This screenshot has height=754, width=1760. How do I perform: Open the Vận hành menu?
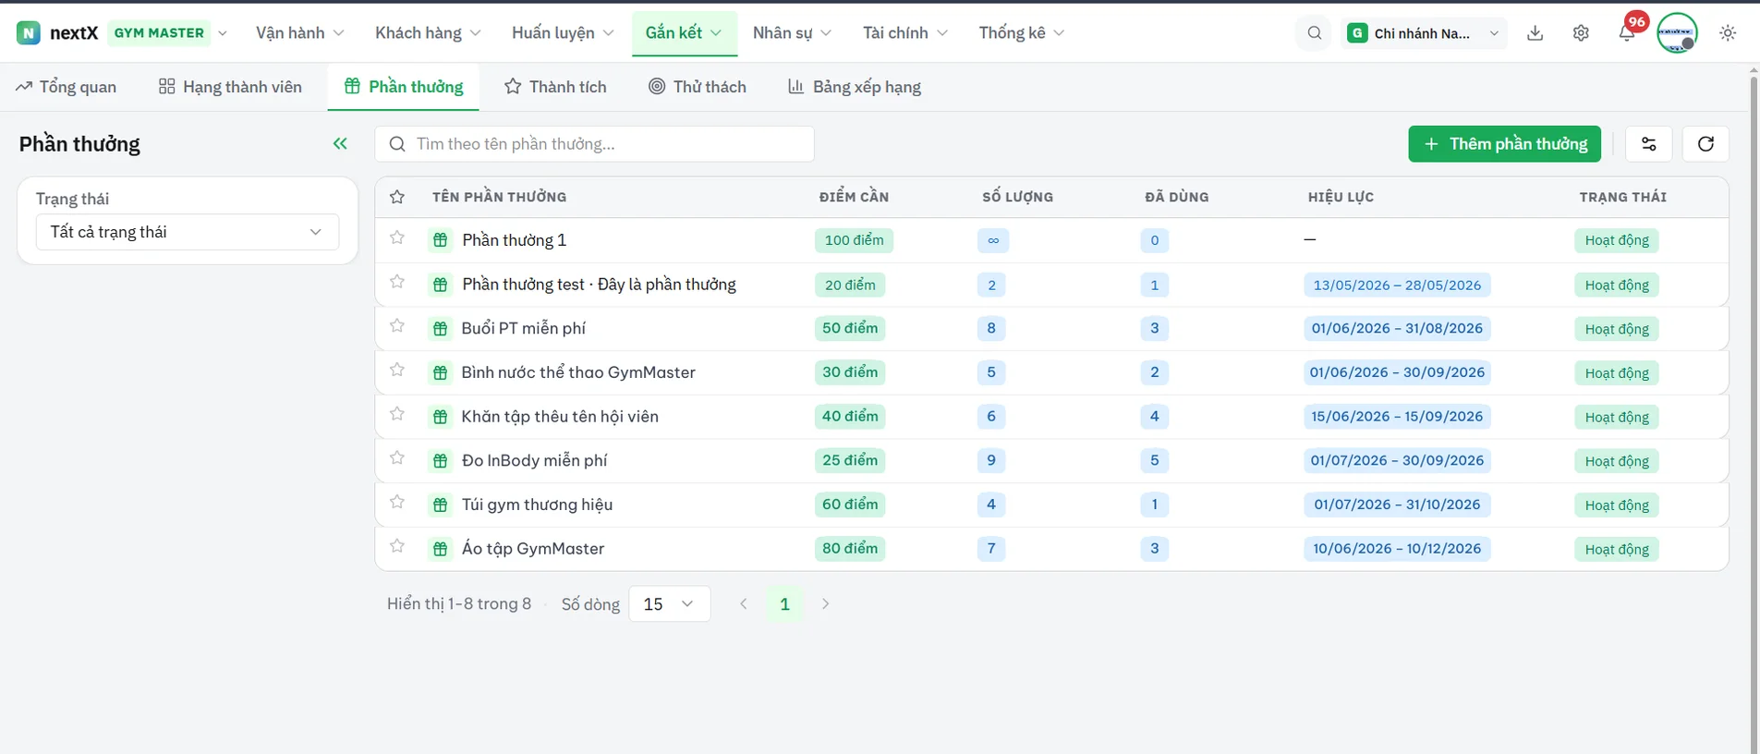coord(299,33)
